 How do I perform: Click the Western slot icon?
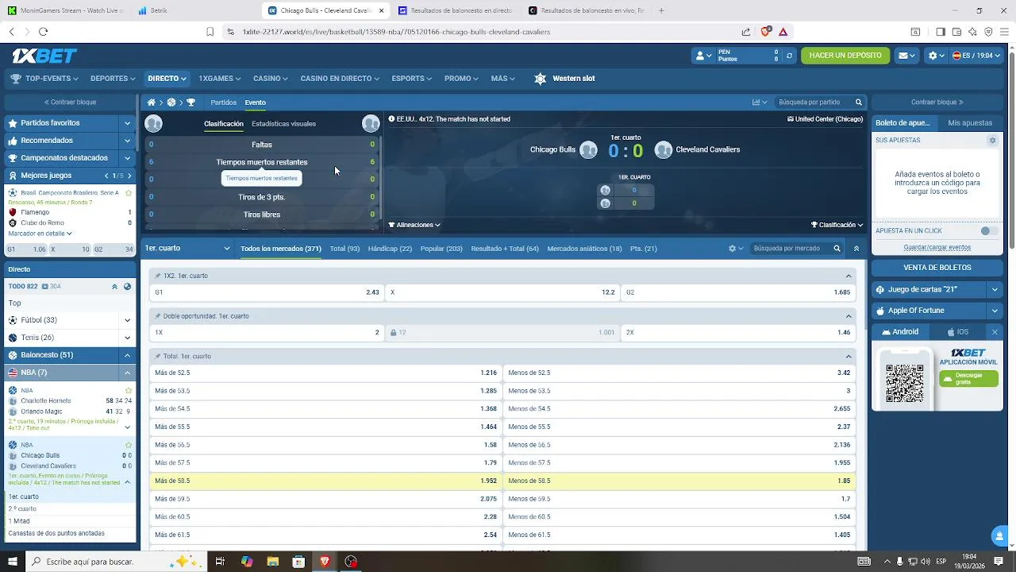541,79
